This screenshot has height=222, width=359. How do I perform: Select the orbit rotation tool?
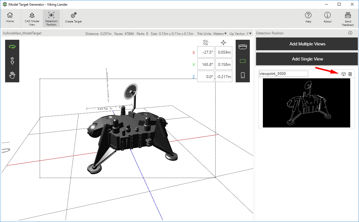point(12,47)
